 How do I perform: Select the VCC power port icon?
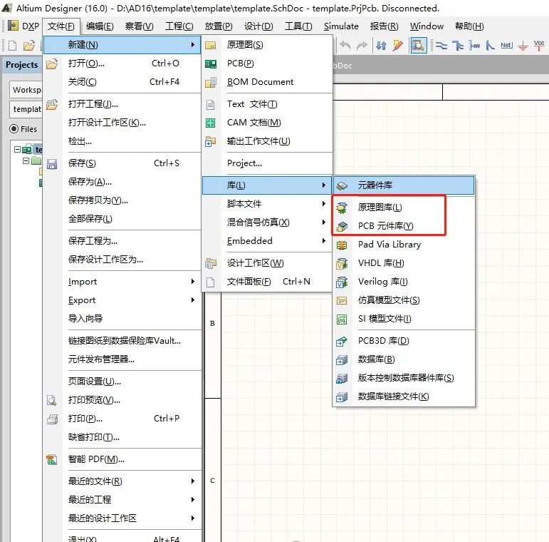point(539,46)
